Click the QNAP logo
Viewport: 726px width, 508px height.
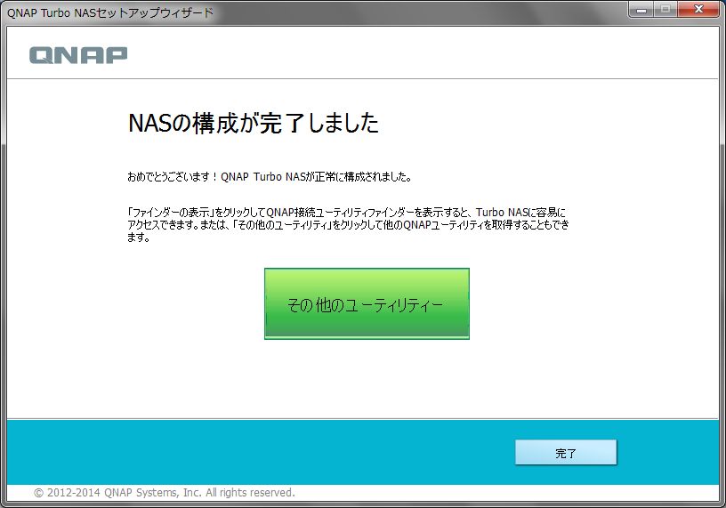pos(78,54)
